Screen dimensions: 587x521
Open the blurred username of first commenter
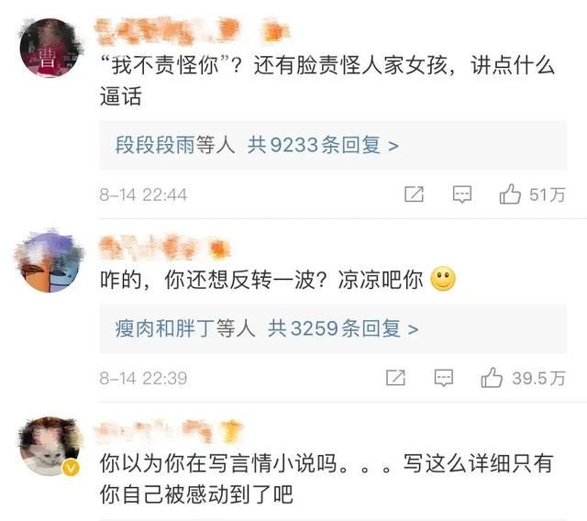[192, 30]
